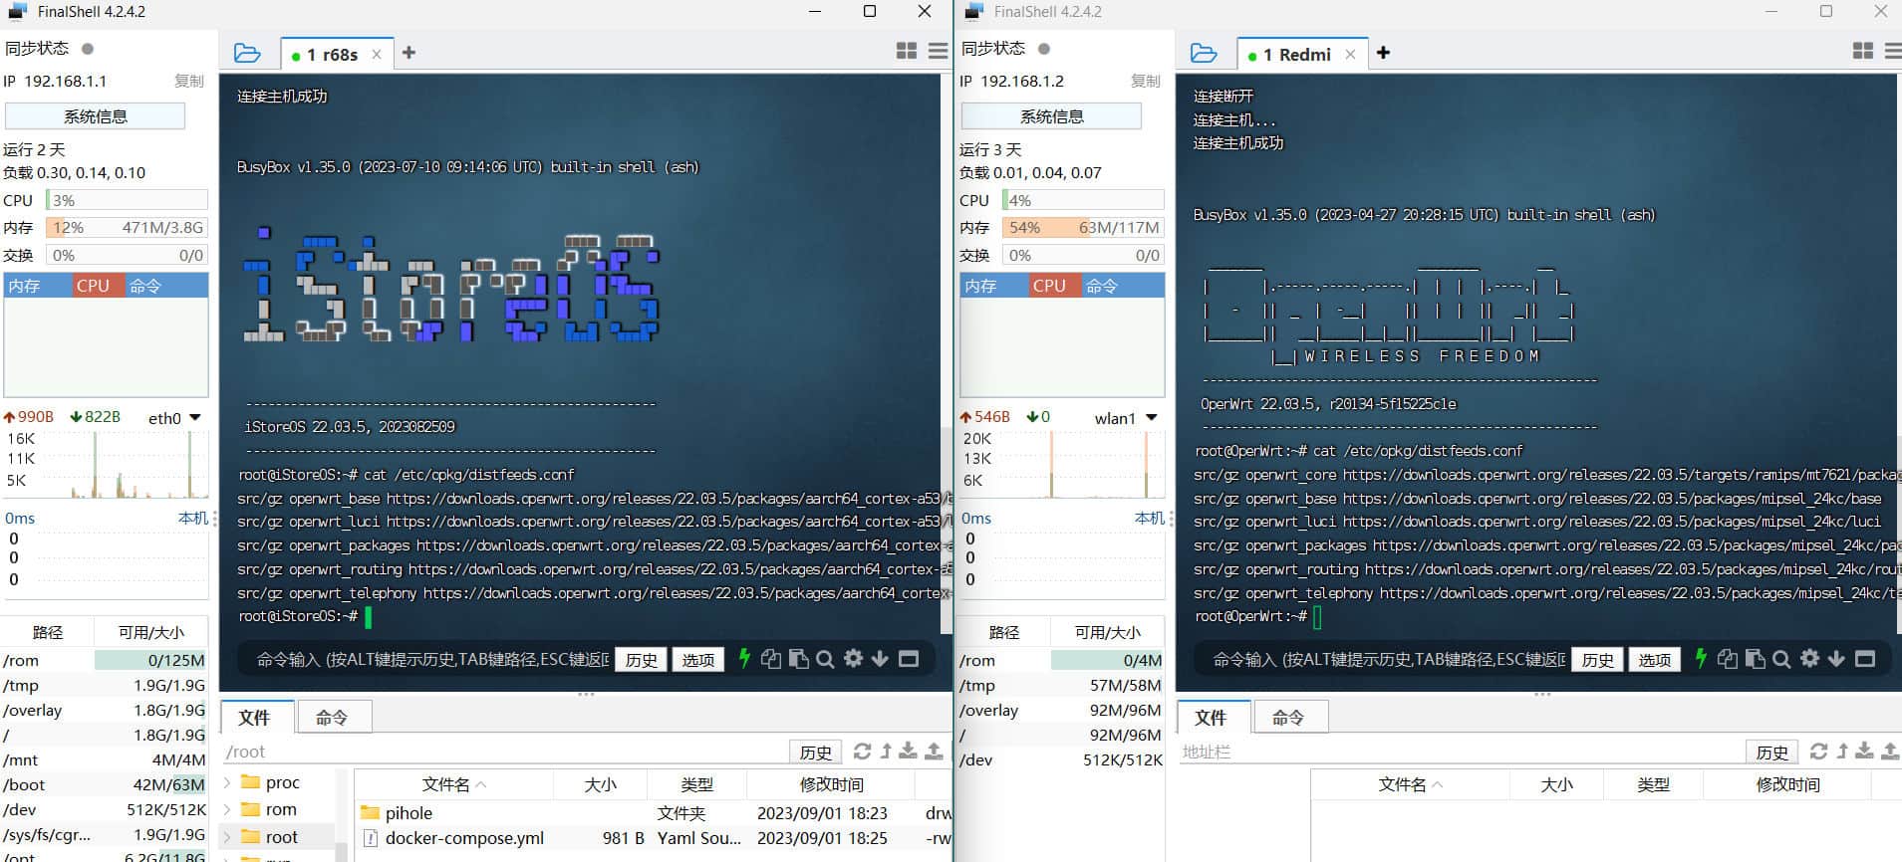Click the fullscreen icon in r68s command bar
Viewport: 1902px width, 862px height.
[909, 659]
